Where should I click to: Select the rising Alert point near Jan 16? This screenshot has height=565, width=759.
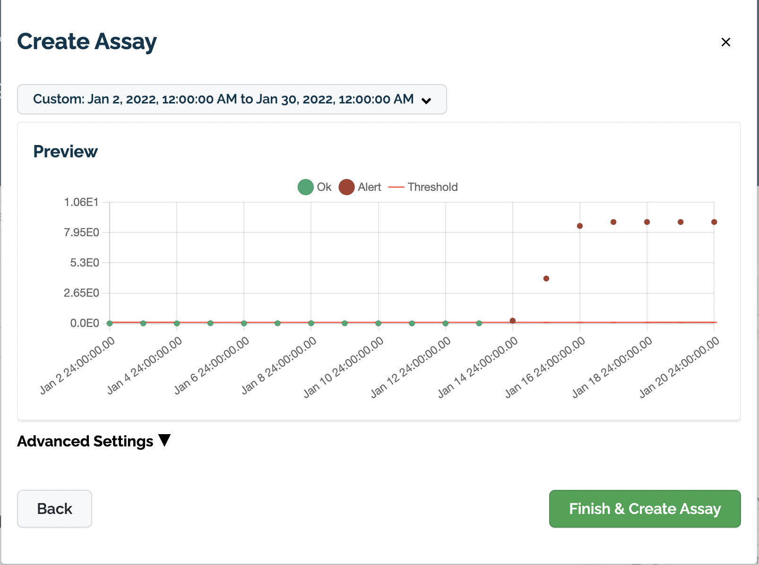546,279
